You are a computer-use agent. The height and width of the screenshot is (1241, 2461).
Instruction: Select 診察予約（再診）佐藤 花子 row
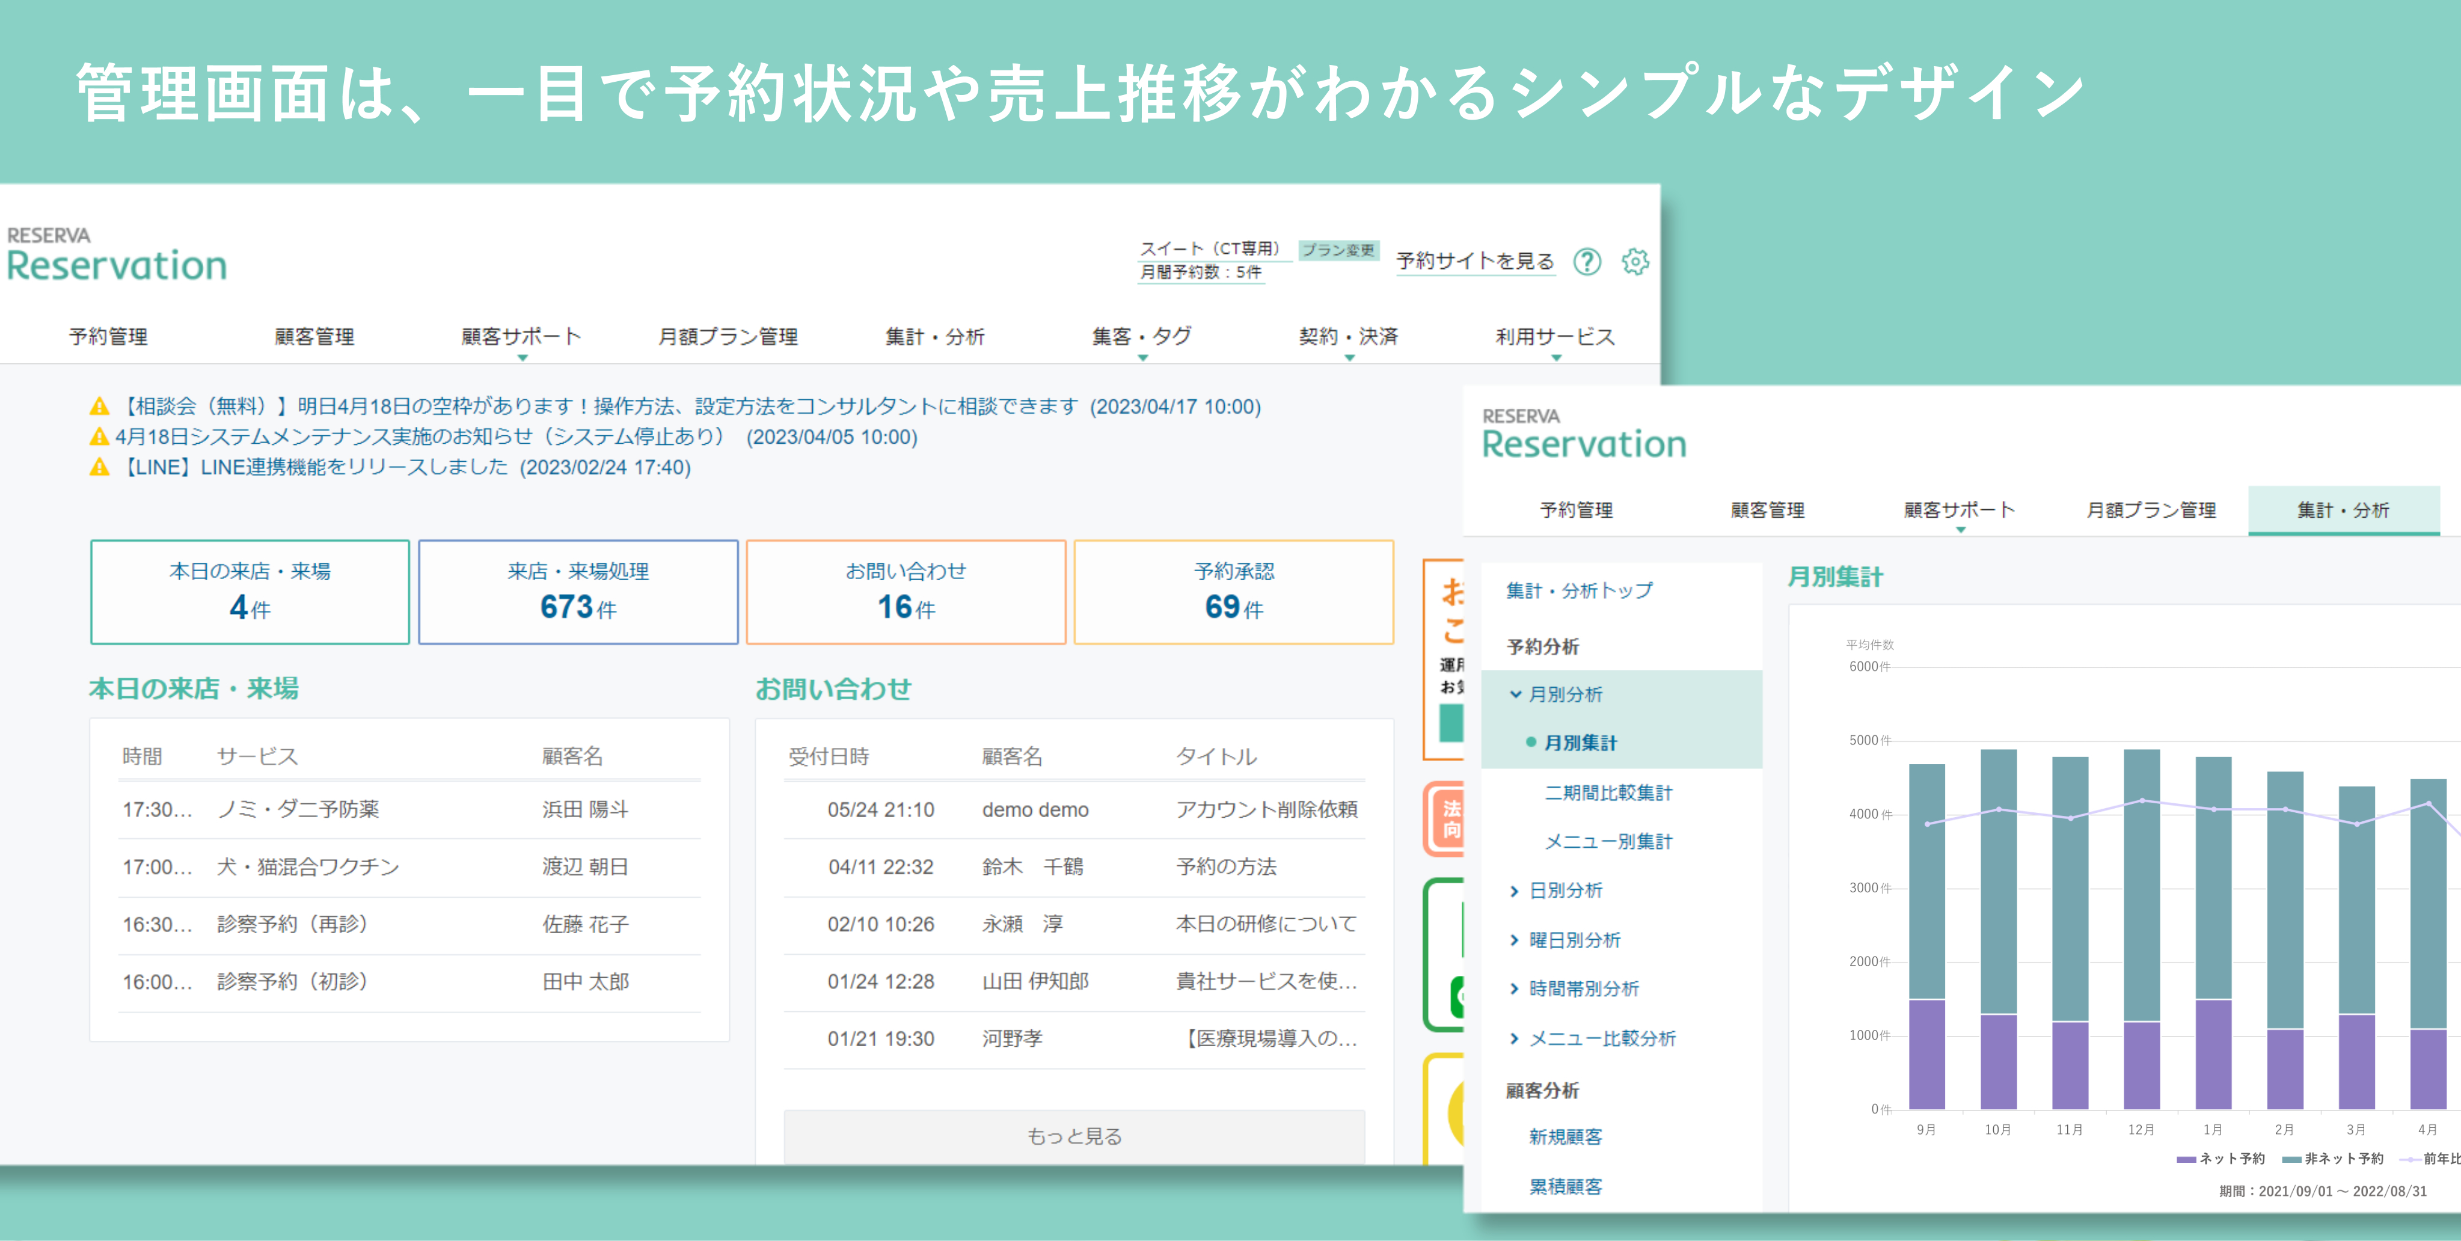pos(409,925)
